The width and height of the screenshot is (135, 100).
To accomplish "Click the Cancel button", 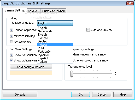I will 102,95.
